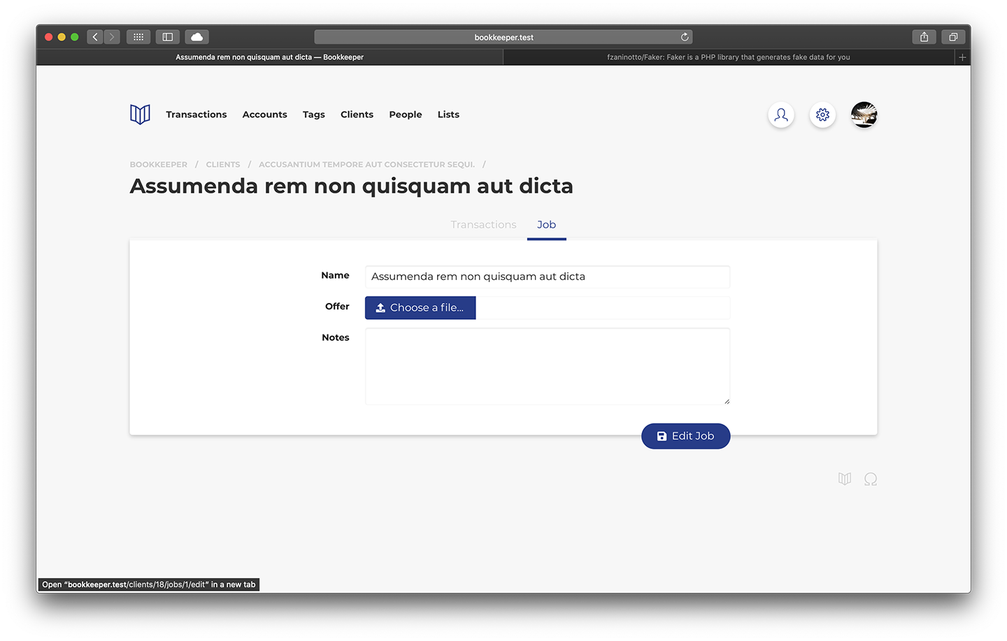Open Accounts in navigation menu
Screen dimensions: 1007x641
click(265, 115)
